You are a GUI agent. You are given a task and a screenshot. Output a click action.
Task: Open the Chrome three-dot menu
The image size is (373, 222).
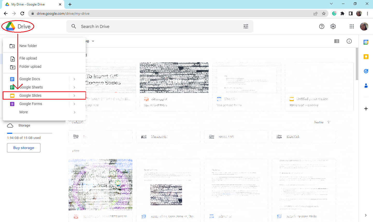click(x=367, y=13)
